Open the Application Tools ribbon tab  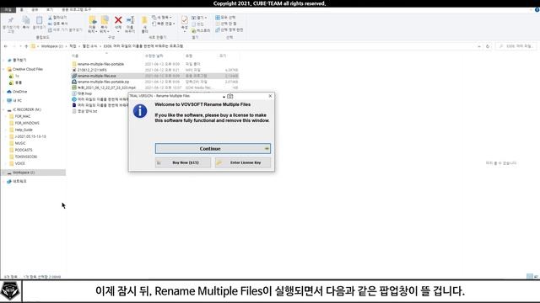(x=77, y=9)
